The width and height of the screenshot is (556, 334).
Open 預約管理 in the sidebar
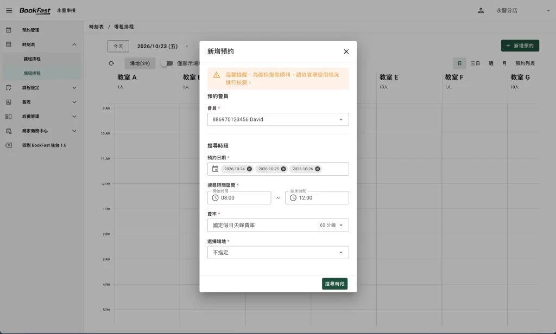point(42,30)
